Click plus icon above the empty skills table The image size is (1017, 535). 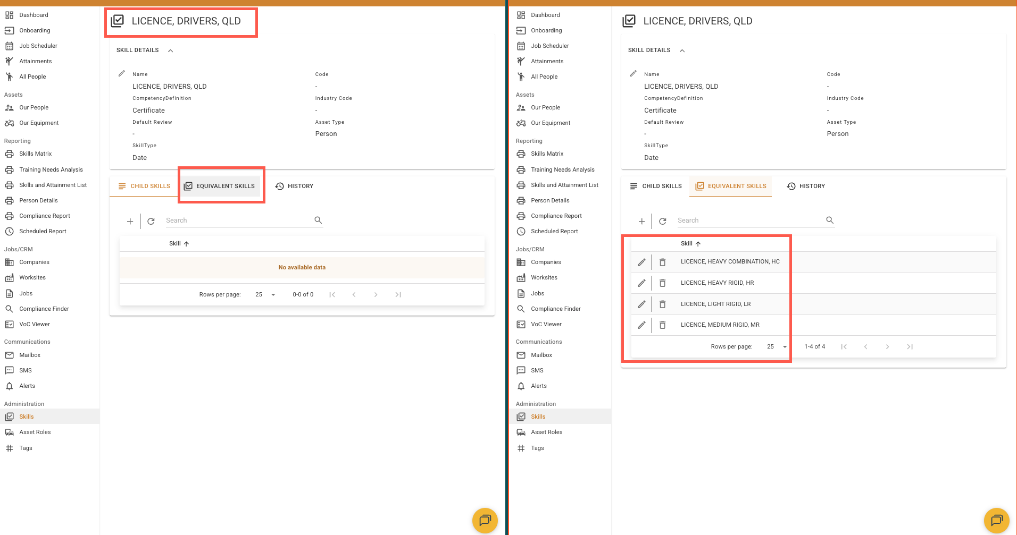click(x=130, y=221)
